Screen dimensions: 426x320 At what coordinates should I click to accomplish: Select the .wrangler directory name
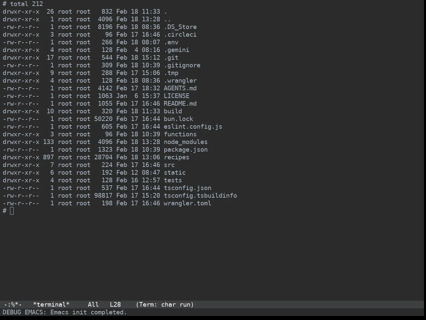[x=180, y=81]
